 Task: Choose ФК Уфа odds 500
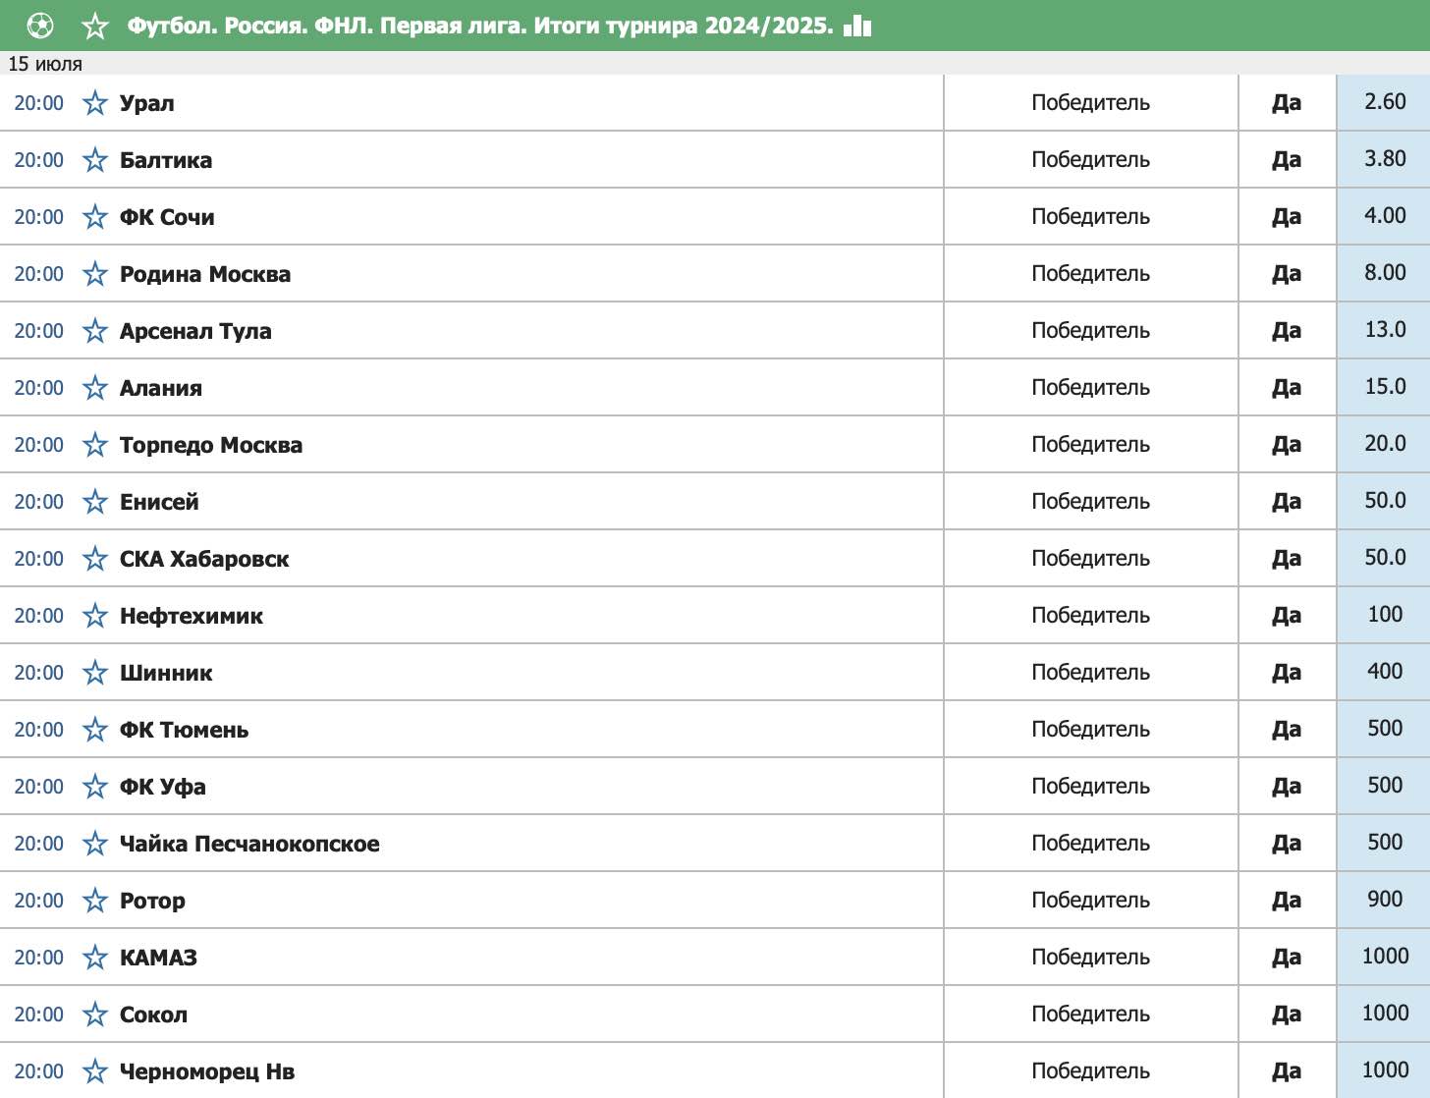tap(1384, 786)
